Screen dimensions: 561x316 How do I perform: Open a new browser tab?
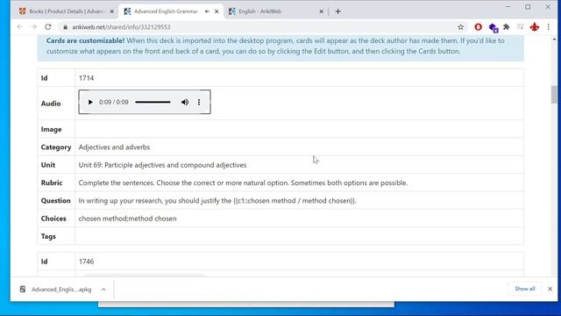tap(337, 11)
